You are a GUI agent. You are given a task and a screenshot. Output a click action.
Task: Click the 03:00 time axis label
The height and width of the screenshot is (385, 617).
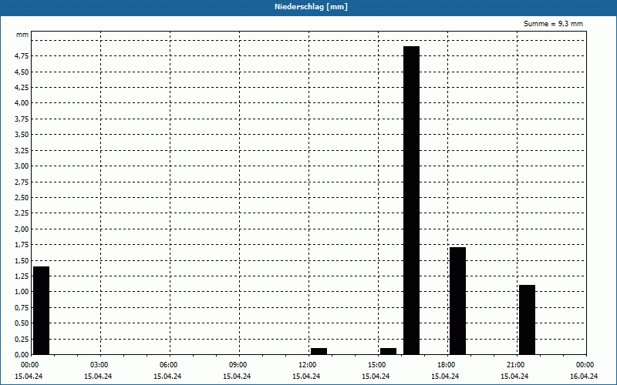(100, 365)
